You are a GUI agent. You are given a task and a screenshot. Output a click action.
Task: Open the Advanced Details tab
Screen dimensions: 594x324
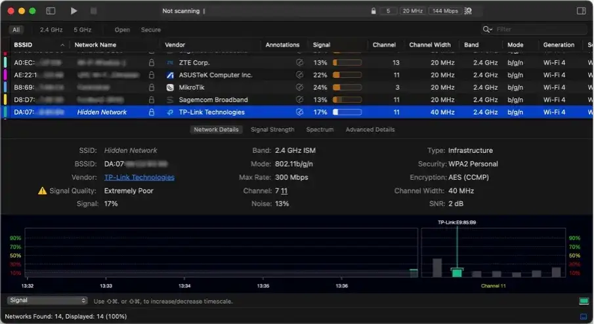[370, 130]
